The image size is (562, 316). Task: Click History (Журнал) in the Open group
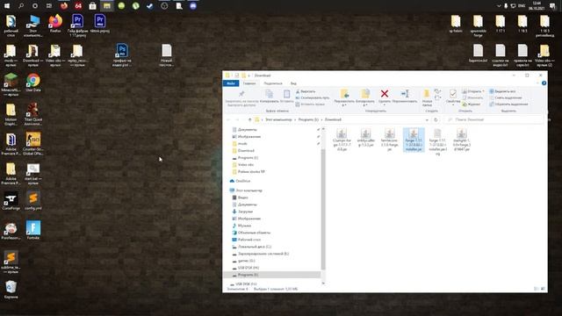tap(472, 104)
